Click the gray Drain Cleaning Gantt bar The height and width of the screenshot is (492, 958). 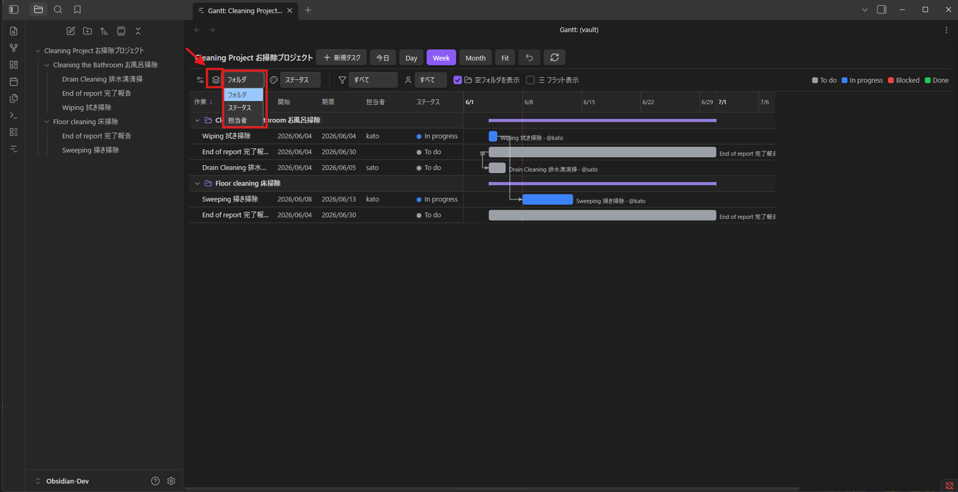tap(497, 168)
